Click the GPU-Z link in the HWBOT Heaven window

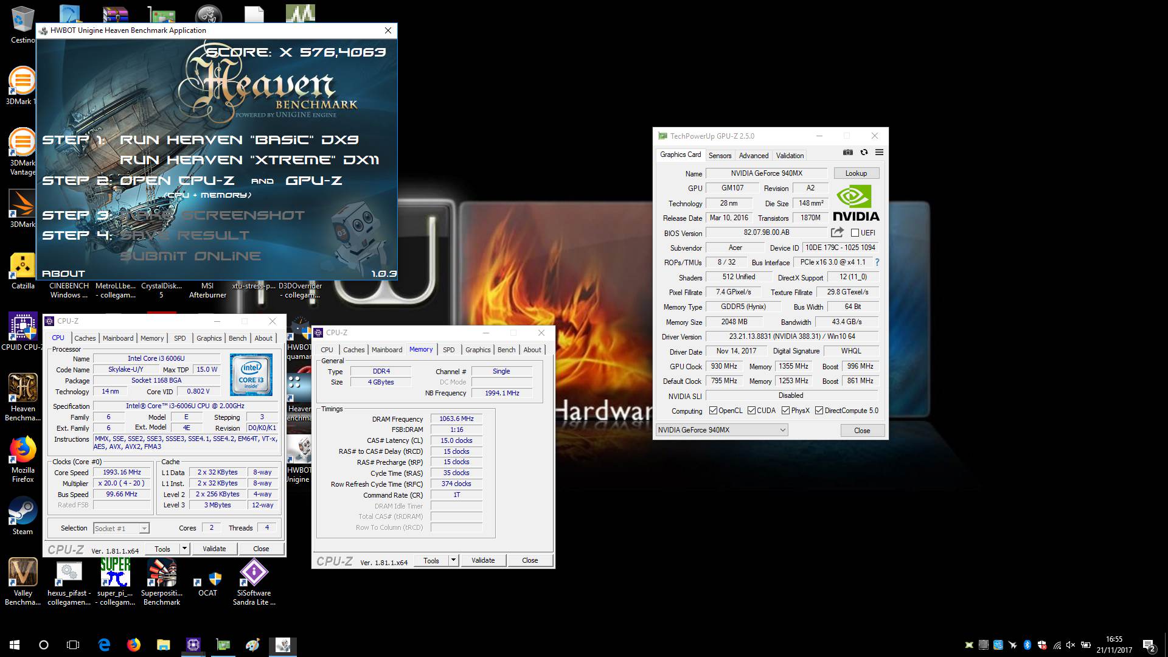click(x=314, y=181)
